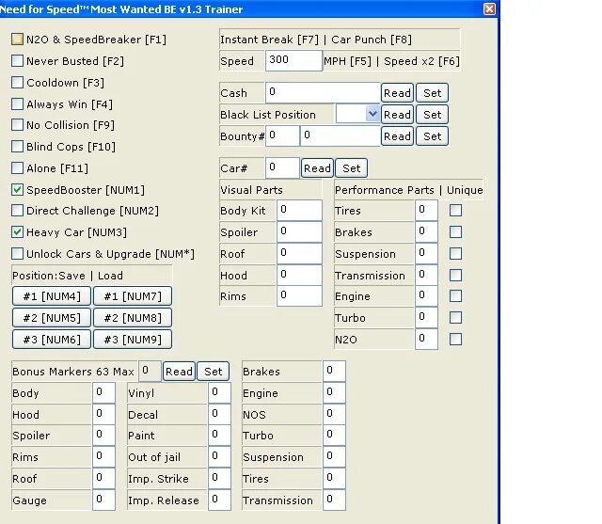Screen dimensions: 602x524
Task: Select the Out of jail marker field
Action: [219, 457]
